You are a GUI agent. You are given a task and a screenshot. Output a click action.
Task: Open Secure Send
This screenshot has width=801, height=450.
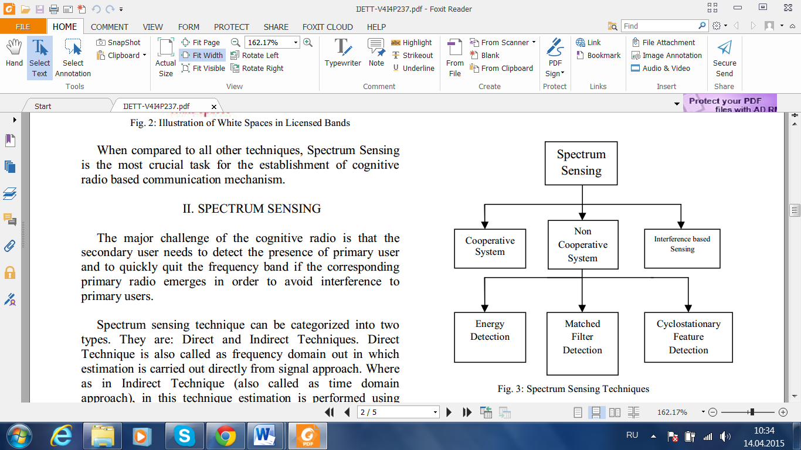pos(725,58)
